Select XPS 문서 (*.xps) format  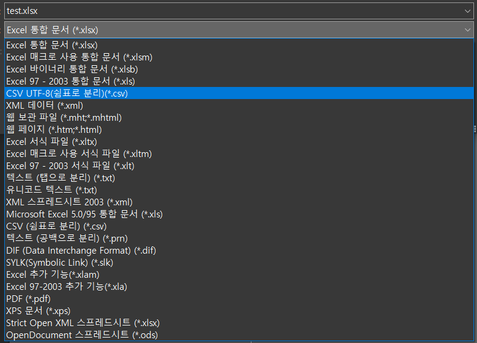(x=239, y=311)
